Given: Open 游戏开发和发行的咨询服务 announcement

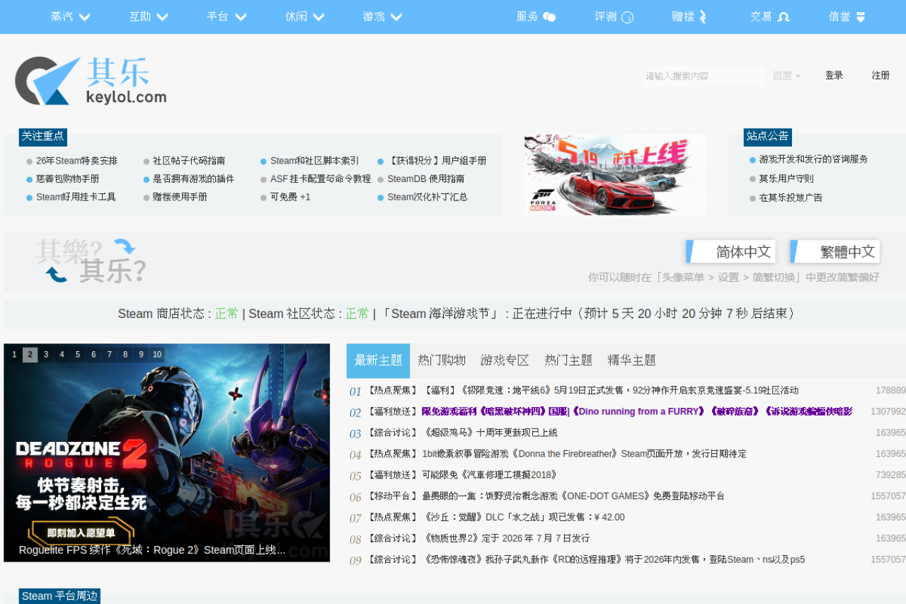Looking at the screenshot, I should [813, 159].
